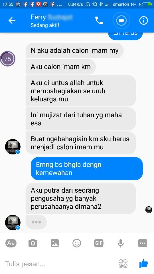Tap the Tulis pesan message field

tap(59, 264)
